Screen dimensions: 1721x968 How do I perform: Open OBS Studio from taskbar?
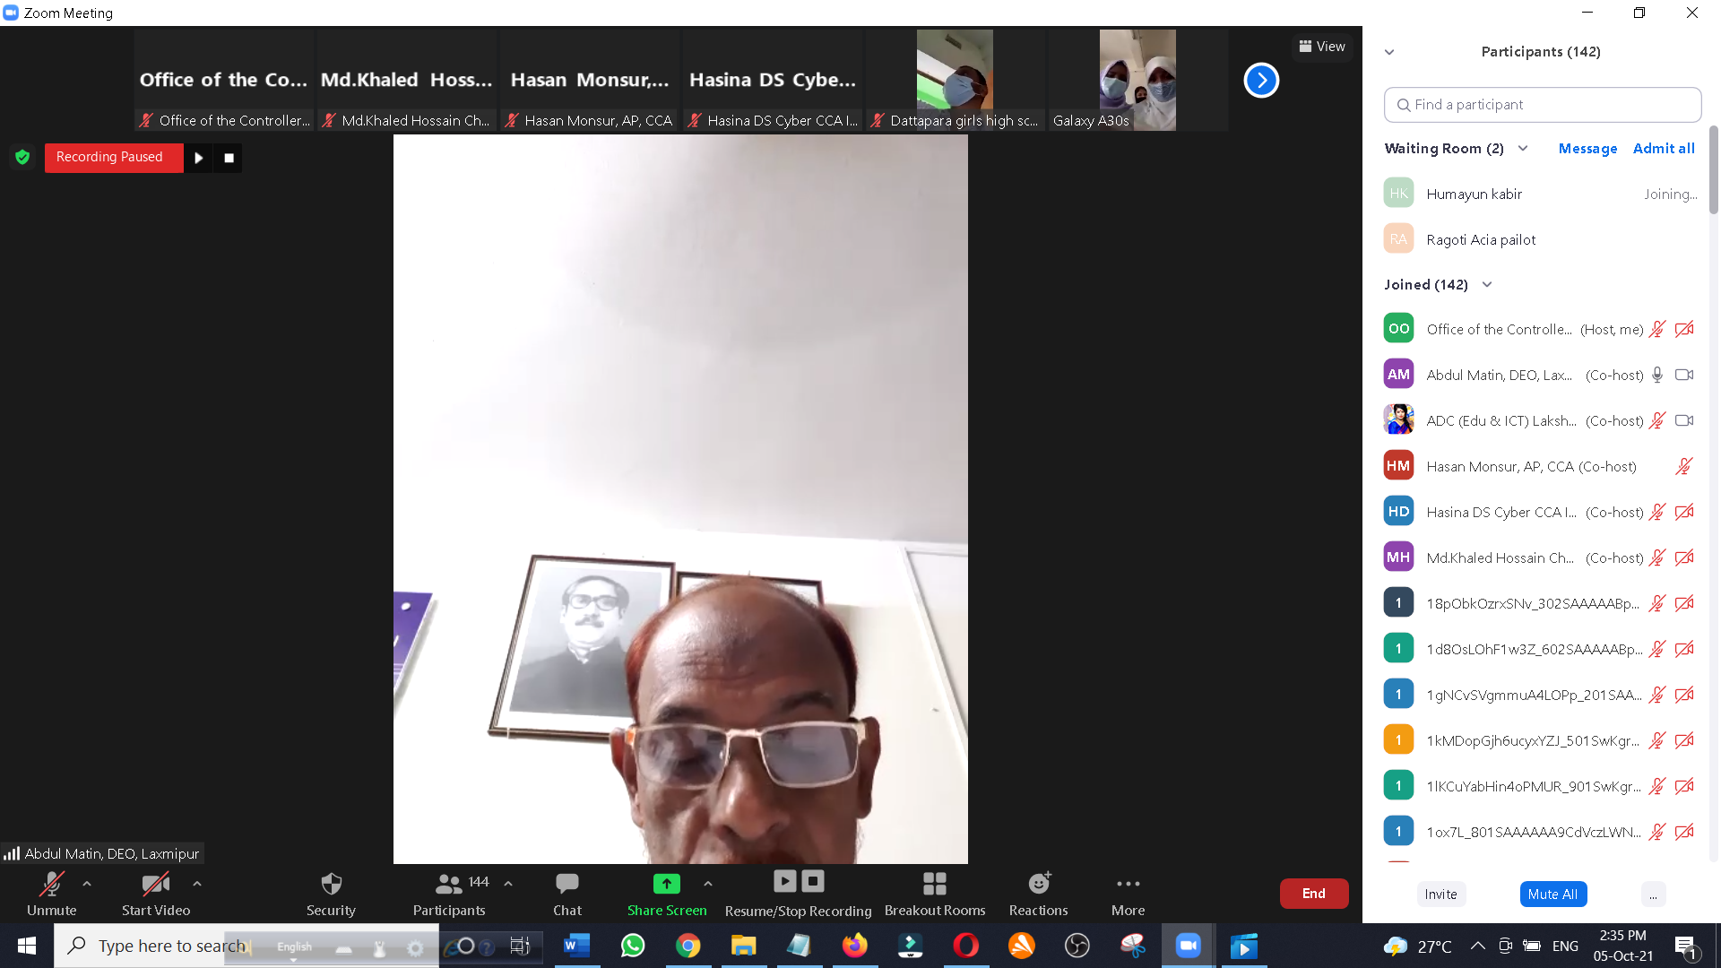point(1077,946)
